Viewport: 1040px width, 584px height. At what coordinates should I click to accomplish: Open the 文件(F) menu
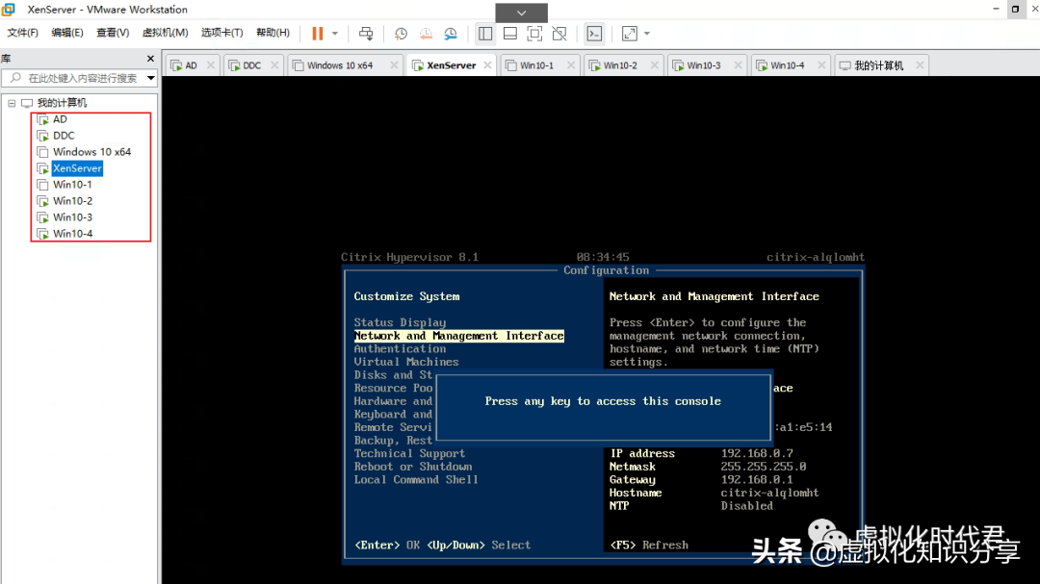pyautogui.click(x=22, y=33)
